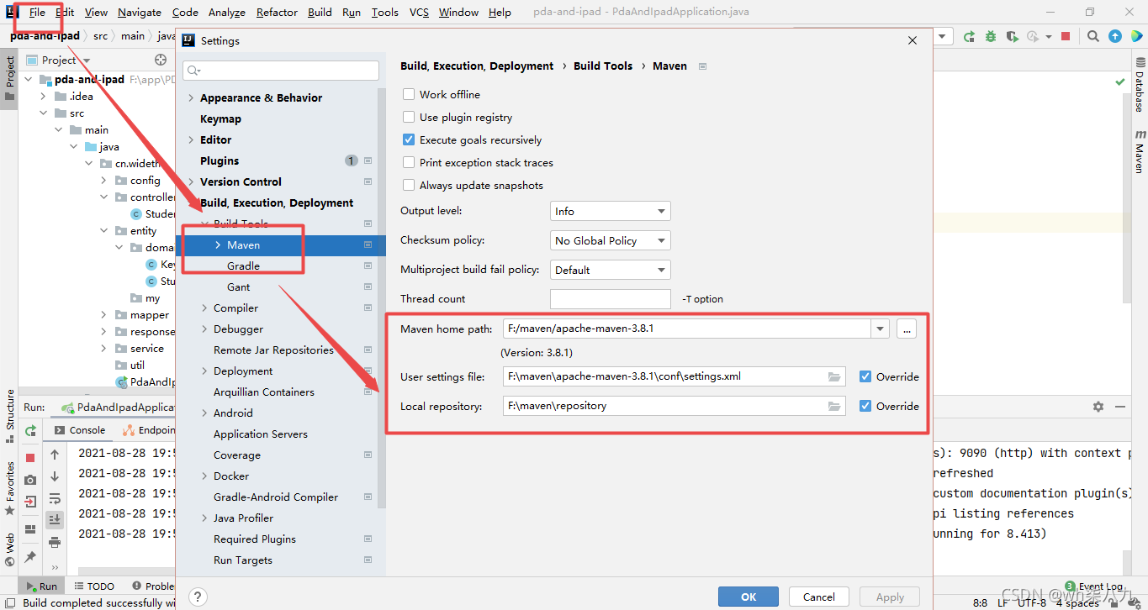This screenshot has height=610, width=1148.
Task: Click the up arrow in console gutter
Action: 55,455
